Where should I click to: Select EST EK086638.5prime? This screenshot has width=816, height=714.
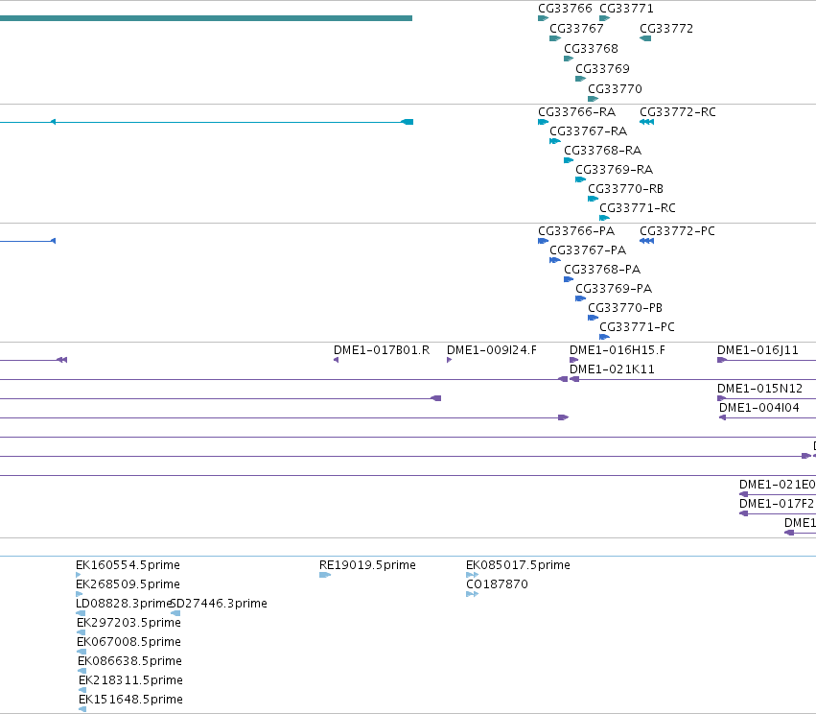[x=129, y=662]
